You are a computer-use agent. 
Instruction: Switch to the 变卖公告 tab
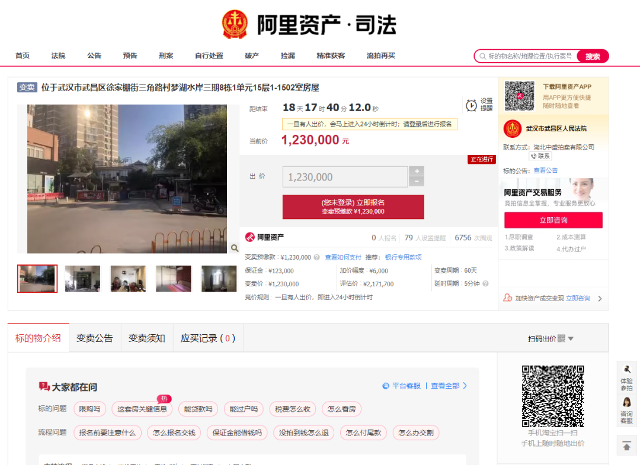(x=95, y=338)
